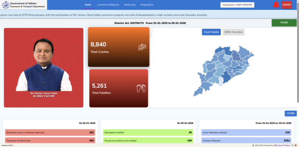
Task: Select the Perceived accident zone rectified row
Action: point(148,141)
